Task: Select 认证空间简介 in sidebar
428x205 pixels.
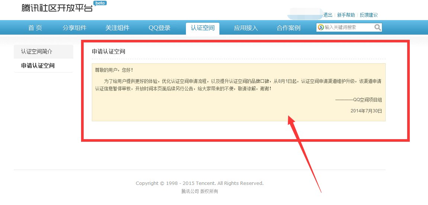Action: pos(44,51)
